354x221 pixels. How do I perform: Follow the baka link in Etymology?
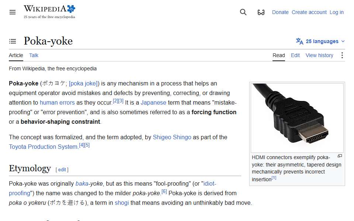(x=82, y=183)
